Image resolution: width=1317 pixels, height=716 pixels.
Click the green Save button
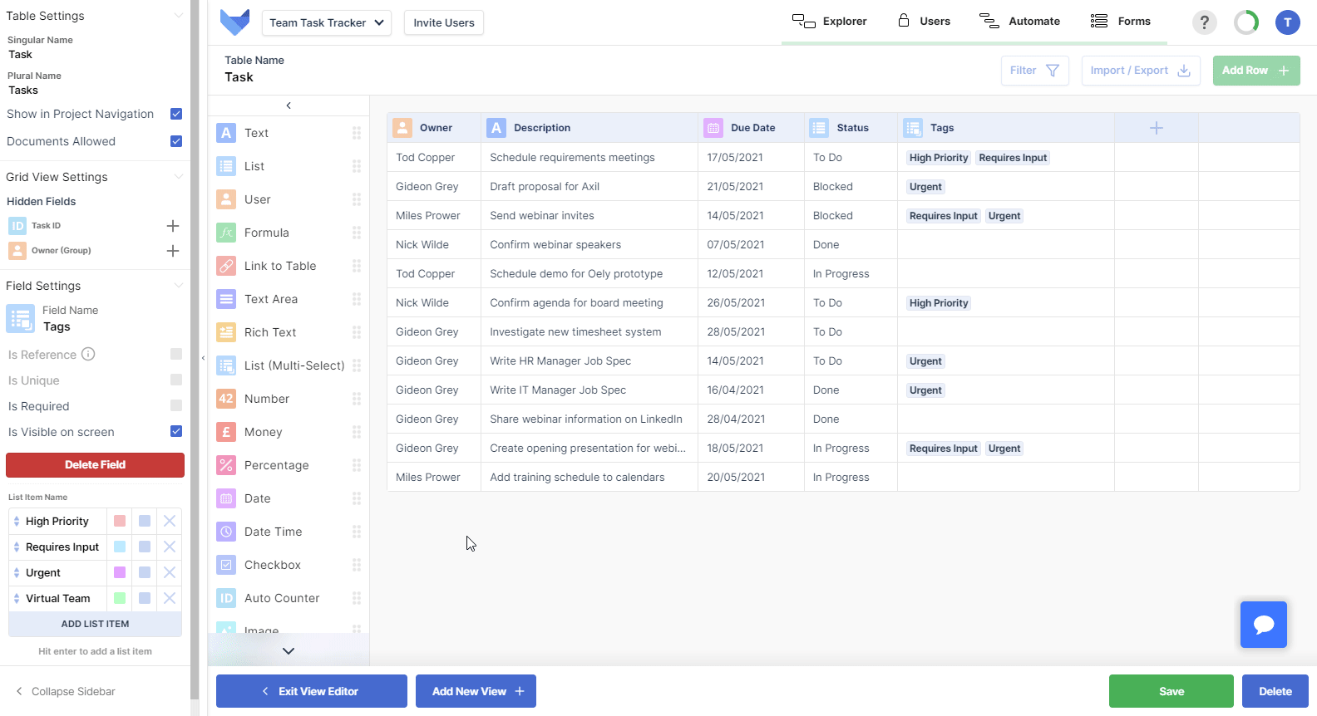(1171, 691)
